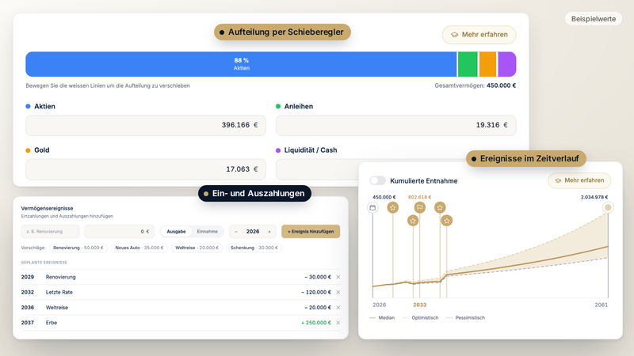Click the Aktien amount input field
Image resolution: width=634 pixels, height=356 pixels.
pyautogui.click(x=146, y=125)
